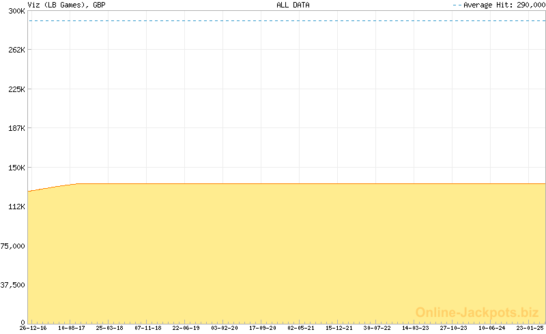Select the 26-12-16 date on the x-axis
Screen dimensions: 546x334
click(x=33, y=328)
